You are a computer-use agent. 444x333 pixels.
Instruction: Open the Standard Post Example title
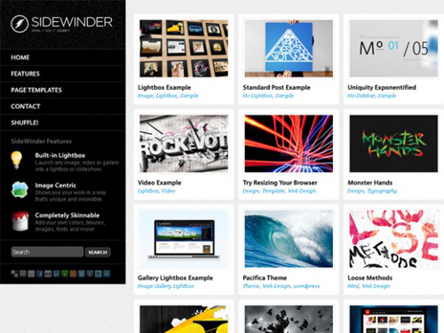click(276, 87)
